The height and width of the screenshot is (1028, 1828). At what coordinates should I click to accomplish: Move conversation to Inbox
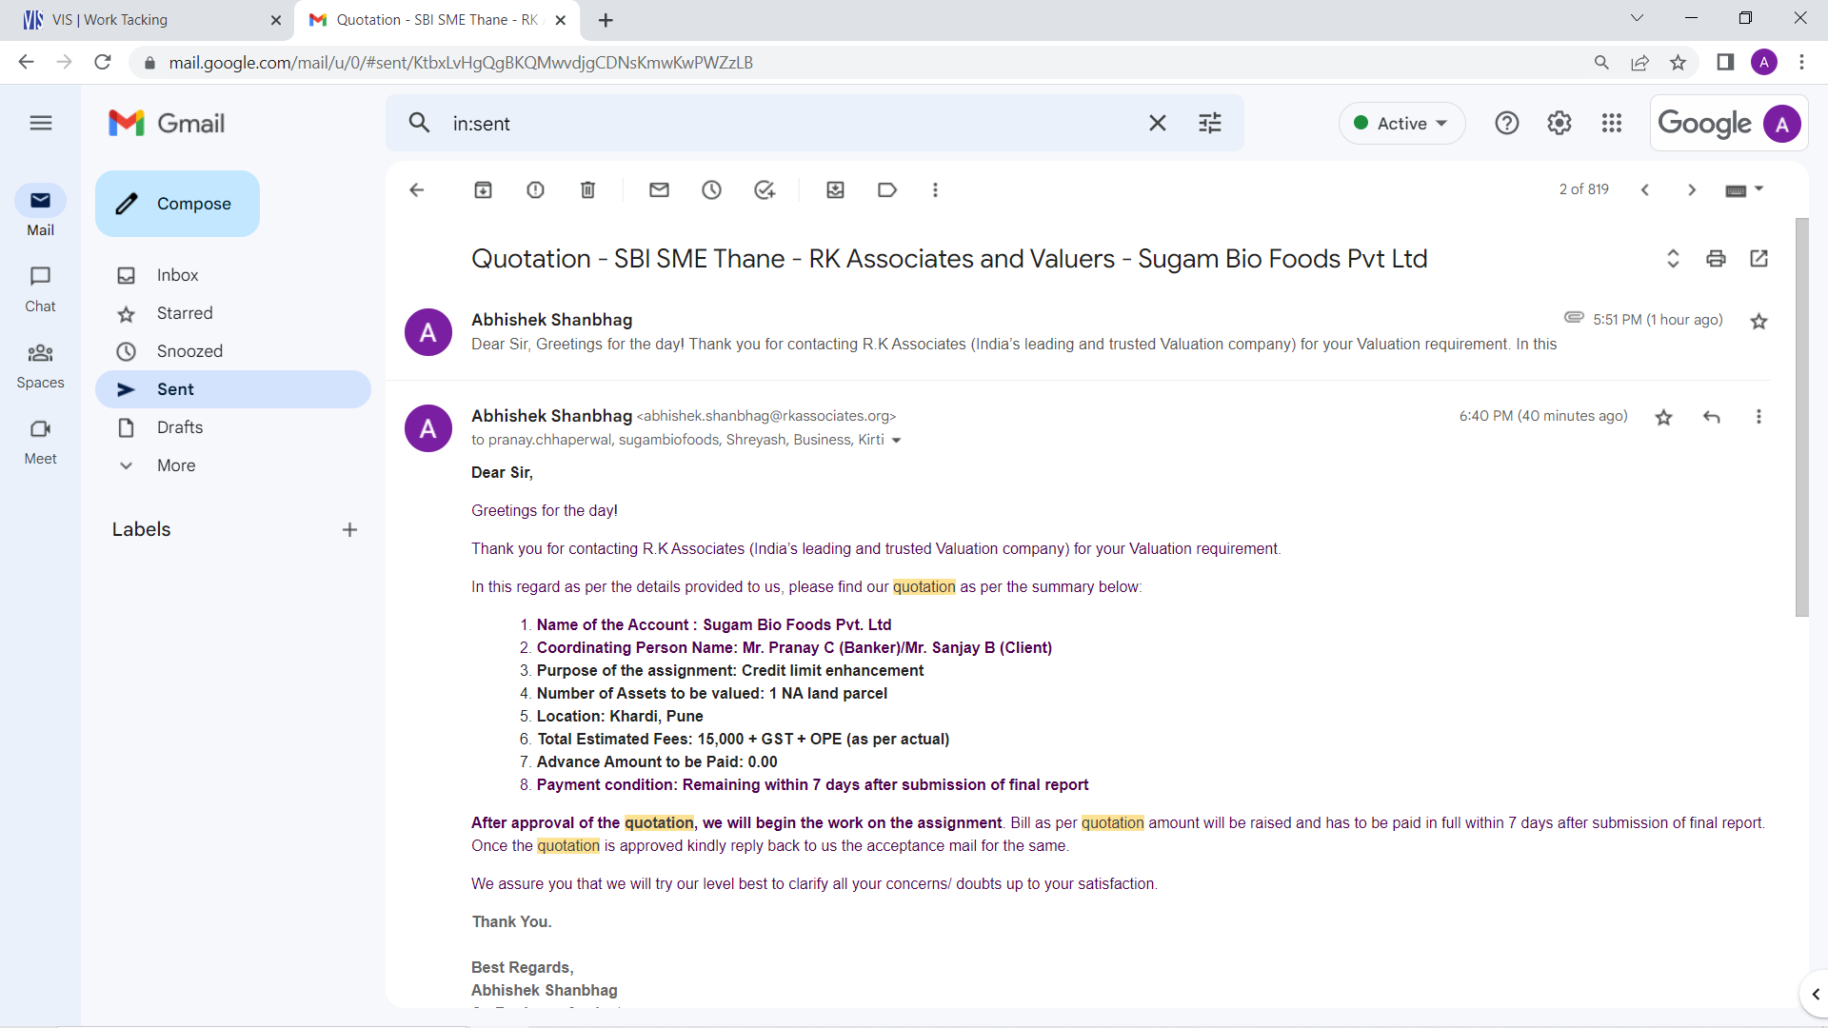coord(835,190)
